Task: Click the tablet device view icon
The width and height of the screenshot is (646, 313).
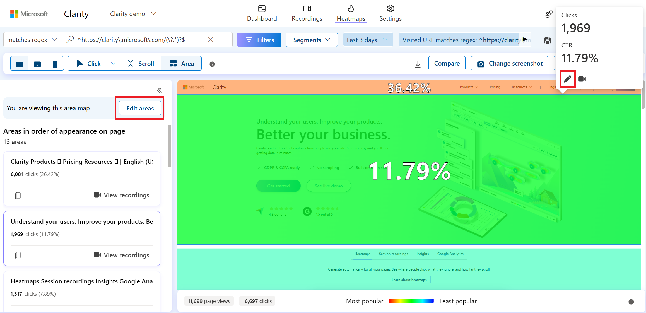Action: (x=37, y=63)
